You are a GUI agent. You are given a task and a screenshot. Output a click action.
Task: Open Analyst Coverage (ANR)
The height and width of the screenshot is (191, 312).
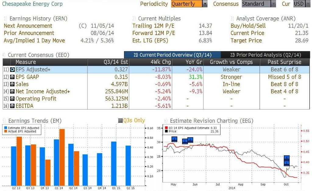point(266,19)
